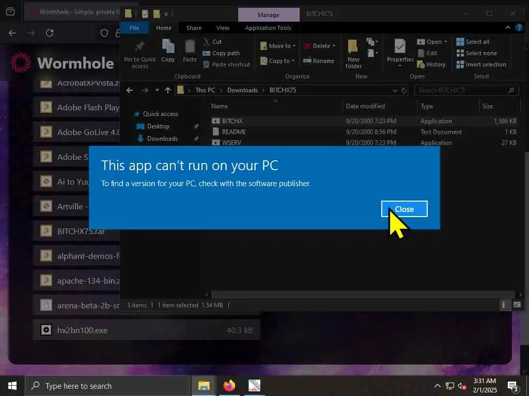Reload page in Firefox window

[x=50, y=33]
